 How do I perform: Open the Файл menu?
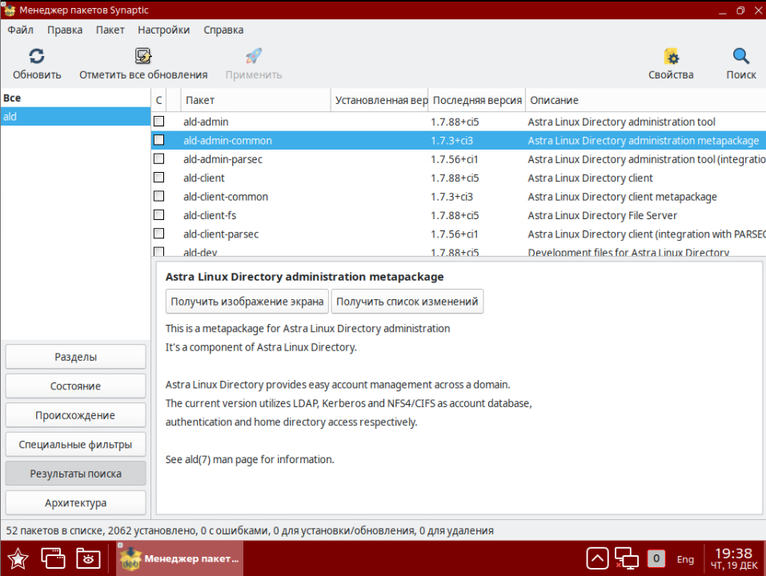21,30
